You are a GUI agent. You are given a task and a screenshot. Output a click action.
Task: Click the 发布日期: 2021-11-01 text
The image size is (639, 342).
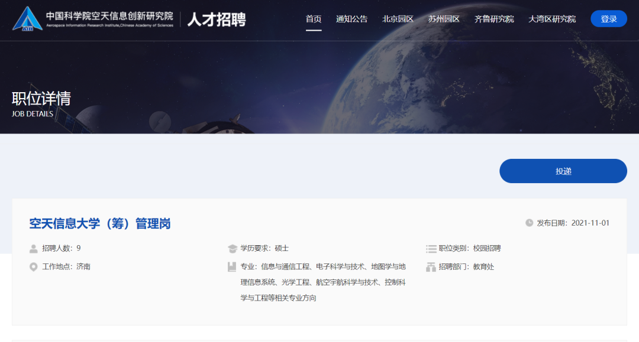tap(573, 223)
